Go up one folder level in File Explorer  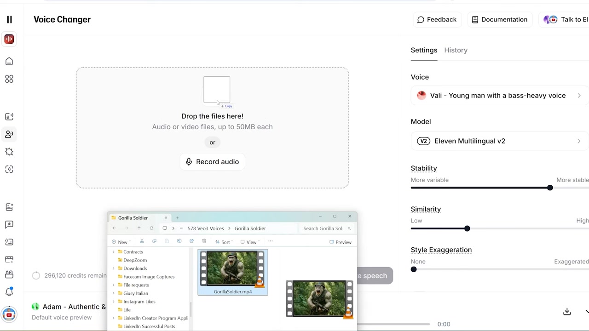[x=139, y=228]
